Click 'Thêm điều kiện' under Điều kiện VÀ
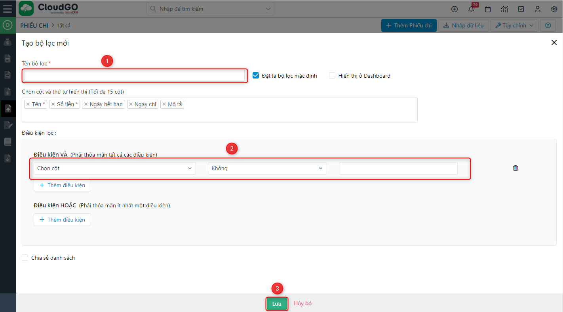The height and width of the screenshot is (312, 563). [x=62, y=185]
